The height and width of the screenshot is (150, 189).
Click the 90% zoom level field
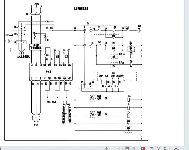coord(176,148)
